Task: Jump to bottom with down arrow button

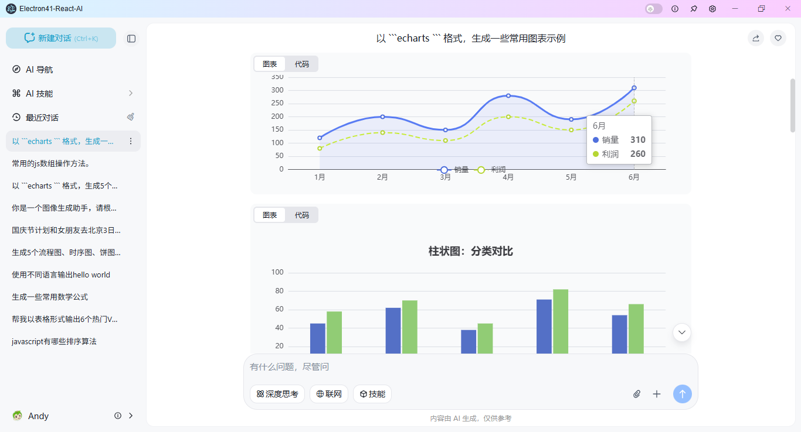Action: [682, 332]
